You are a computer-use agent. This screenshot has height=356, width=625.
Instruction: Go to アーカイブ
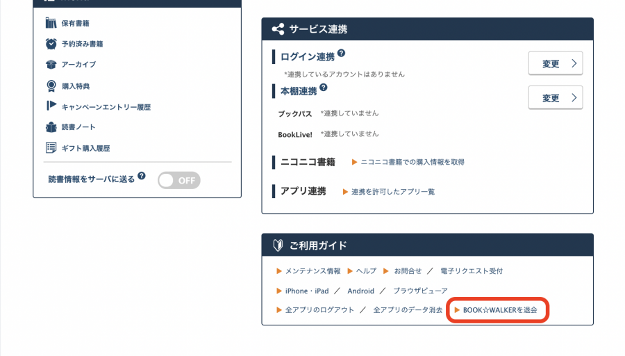tap(78, 64)
